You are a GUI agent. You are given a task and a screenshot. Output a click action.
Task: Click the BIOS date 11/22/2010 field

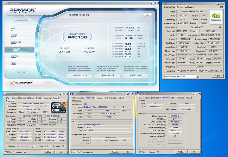coord(107,130)
